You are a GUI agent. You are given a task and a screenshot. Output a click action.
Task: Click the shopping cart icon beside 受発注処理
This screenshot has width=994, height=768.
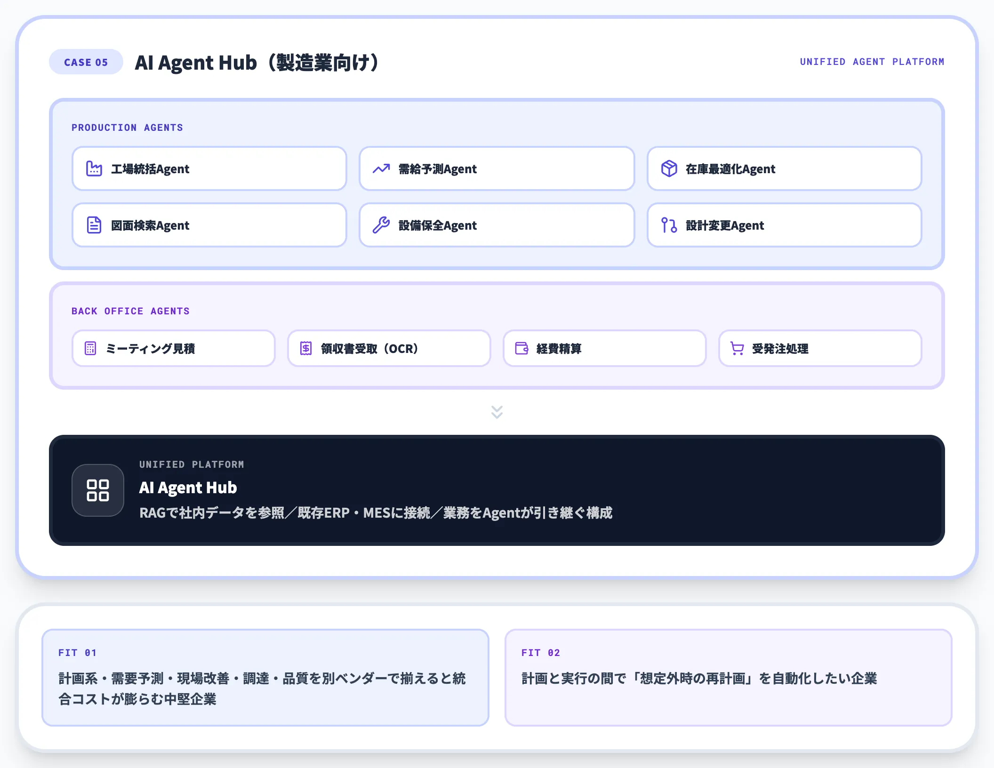point(737,348)
